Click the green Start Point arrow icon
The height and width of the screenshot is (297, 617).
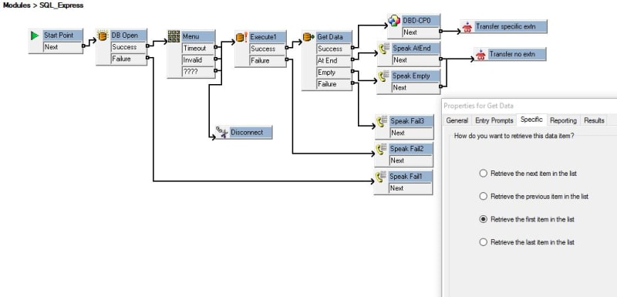tap(35, 35)
